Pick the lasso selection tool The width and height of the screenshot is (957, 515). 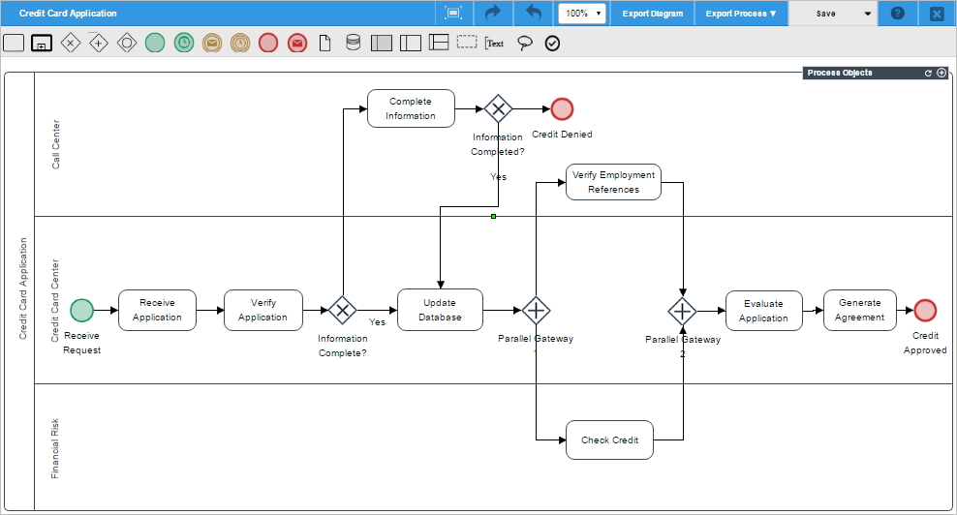pyautogui.click(x=524, y=43)
